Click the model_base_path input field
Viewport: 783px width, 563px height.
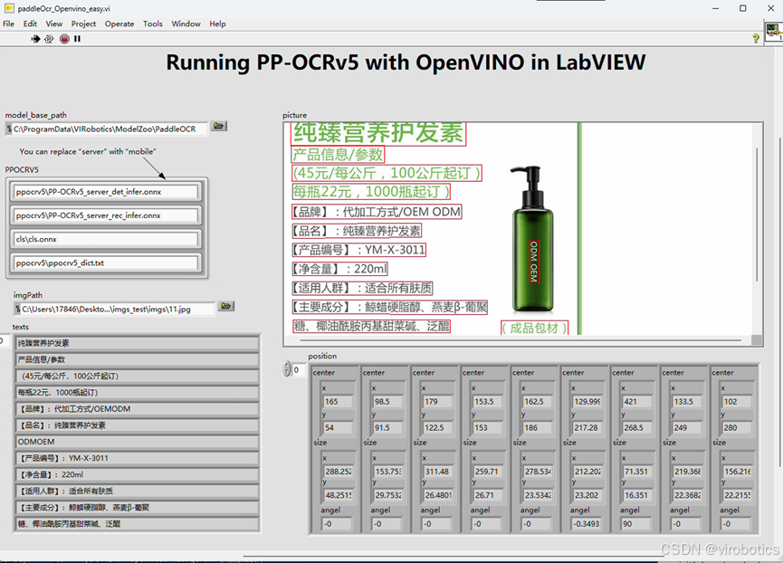[107, 129]
